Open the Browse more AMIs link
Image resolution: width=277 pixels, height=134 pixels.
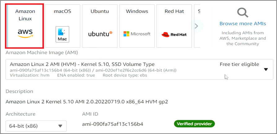(242, 24)
